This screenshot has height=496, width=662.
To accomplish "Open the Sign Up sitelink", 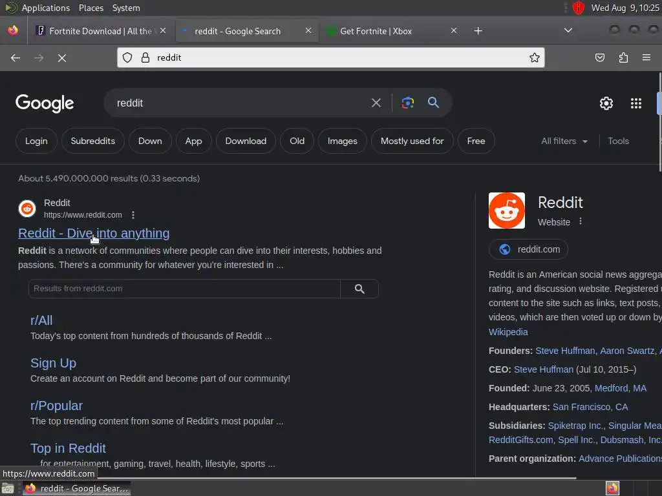I will (x=53, y=363).
